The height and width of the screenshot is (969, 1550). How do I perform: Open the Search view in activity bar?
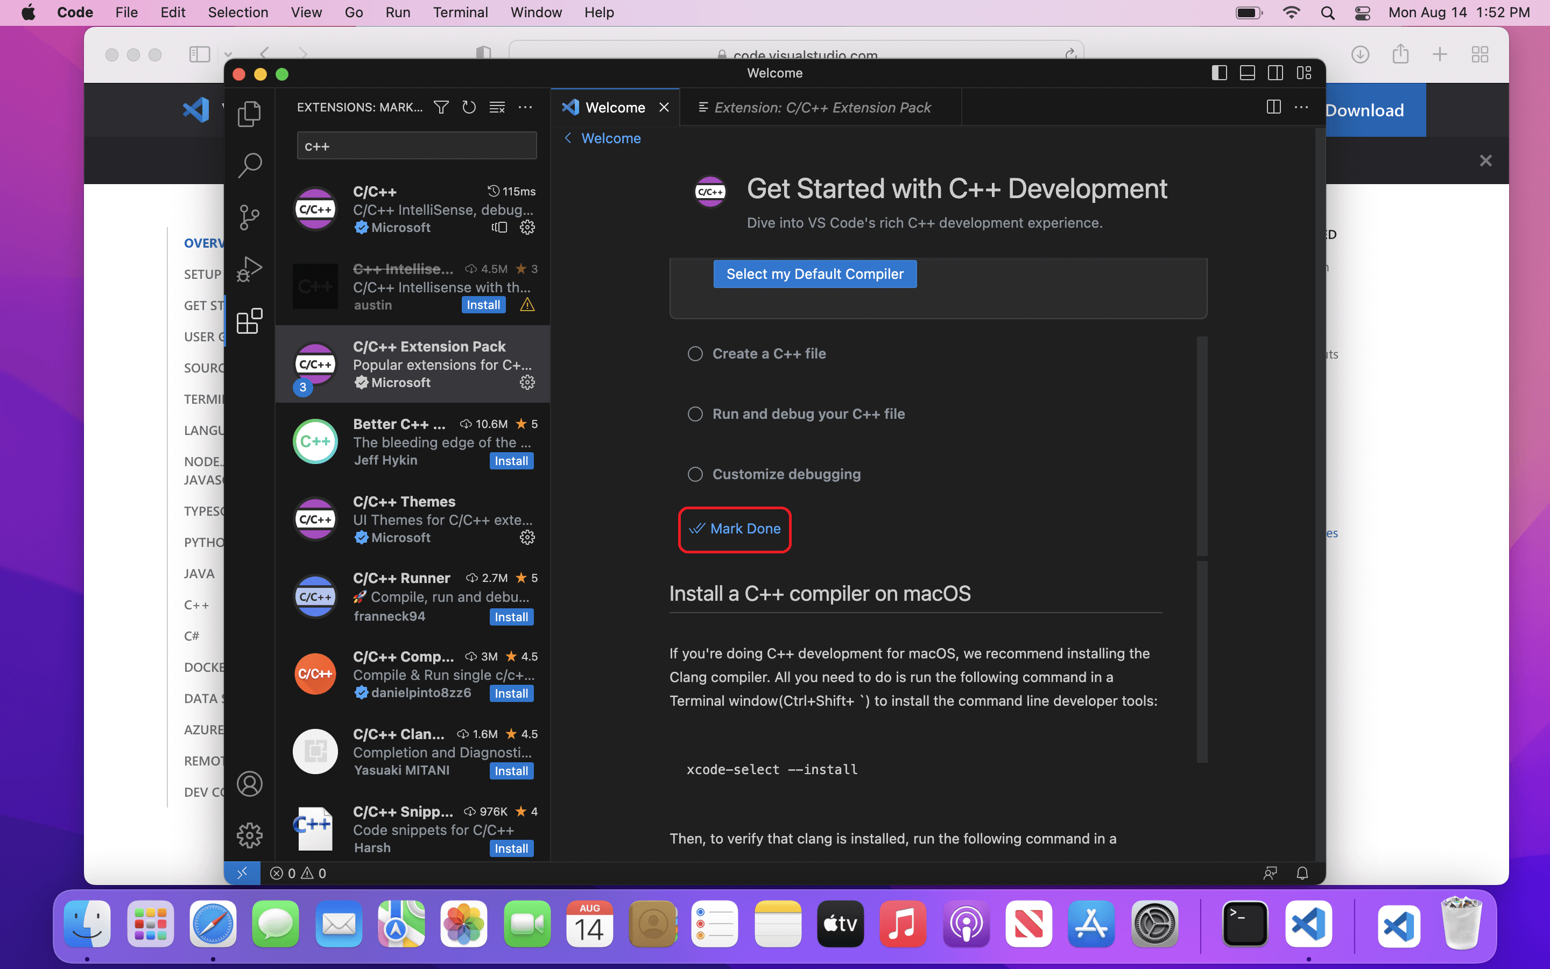tap(249, 165)
